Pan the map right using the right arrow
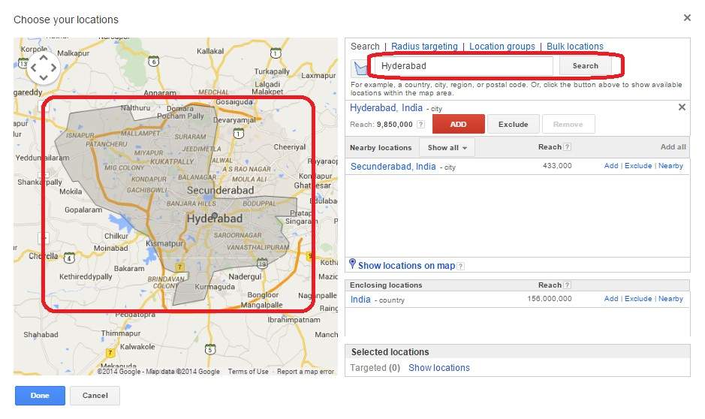Viewport: 705px width, 419px height. coord(53,68)
